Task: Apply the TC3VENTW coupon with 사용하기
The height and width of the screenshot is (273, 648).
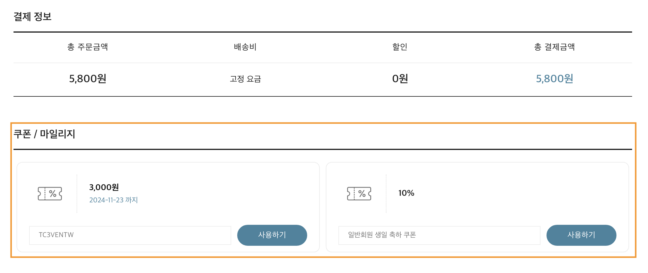Action: 272,235
